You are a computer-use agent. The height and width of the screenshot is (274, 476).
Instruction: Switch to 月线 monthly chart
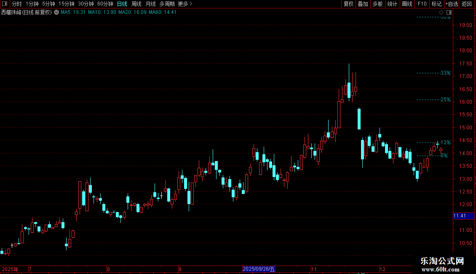click(150, 4)
